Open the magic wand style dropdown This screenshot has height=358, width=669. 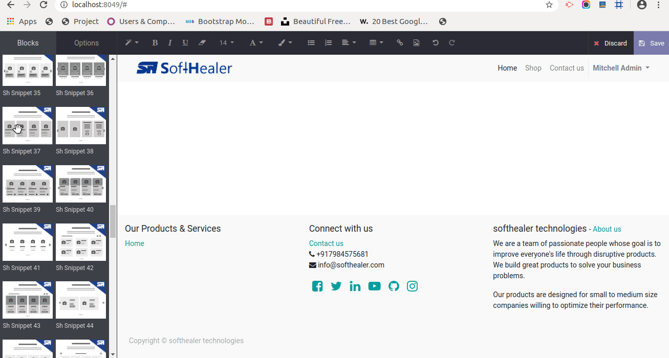pyautogui.click(x=132, y=43)
